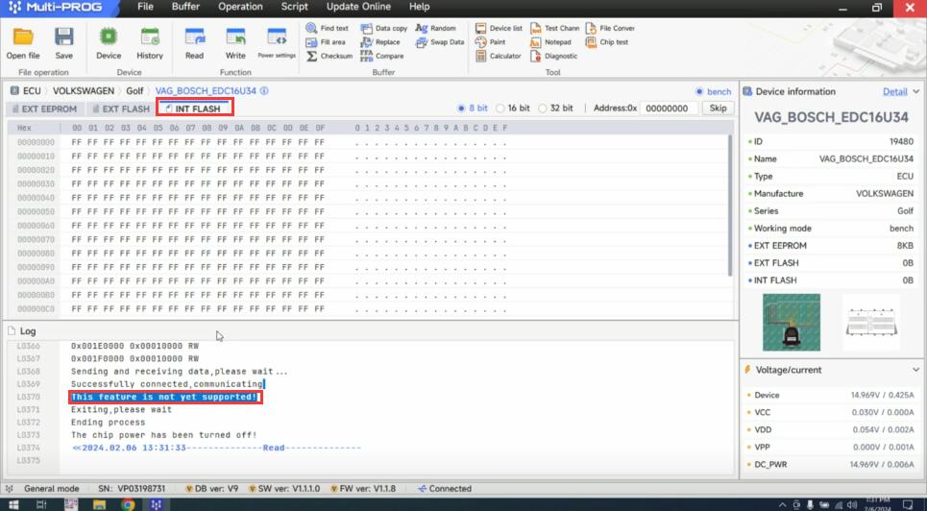The width and height of the screenshot is (927, 511).
Task: Open the ECU connector pinout thumbnail
Action: tap(872, 323)
